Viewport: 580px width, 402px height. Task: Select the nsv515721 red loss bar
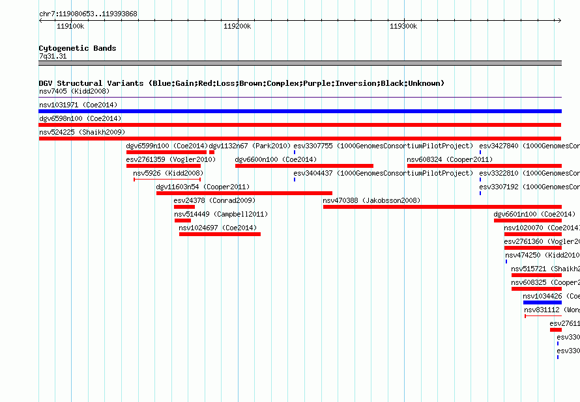(537, 275)
